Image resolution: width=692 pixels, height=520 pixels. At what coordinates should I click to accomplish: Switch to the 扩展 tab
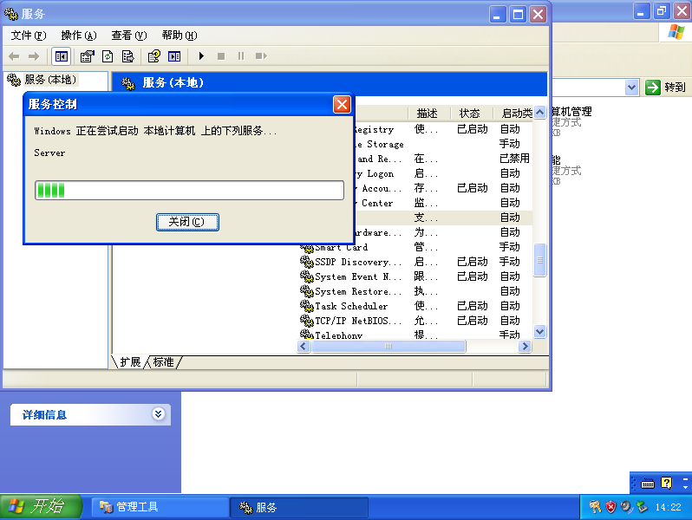pos(130,362)
